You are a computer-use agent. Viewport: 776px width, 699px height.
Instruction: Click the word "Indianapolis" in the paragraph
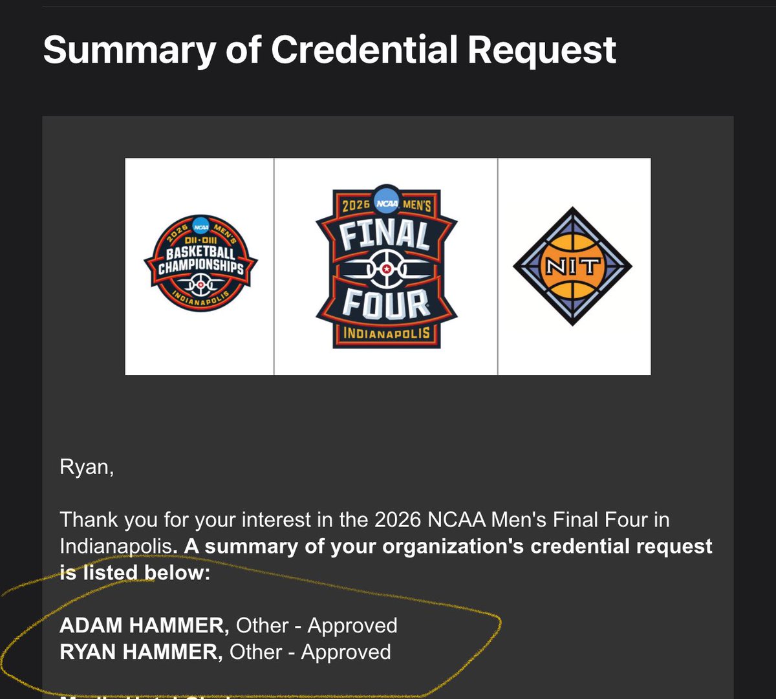pyautogui.click(x=115, y=546)
